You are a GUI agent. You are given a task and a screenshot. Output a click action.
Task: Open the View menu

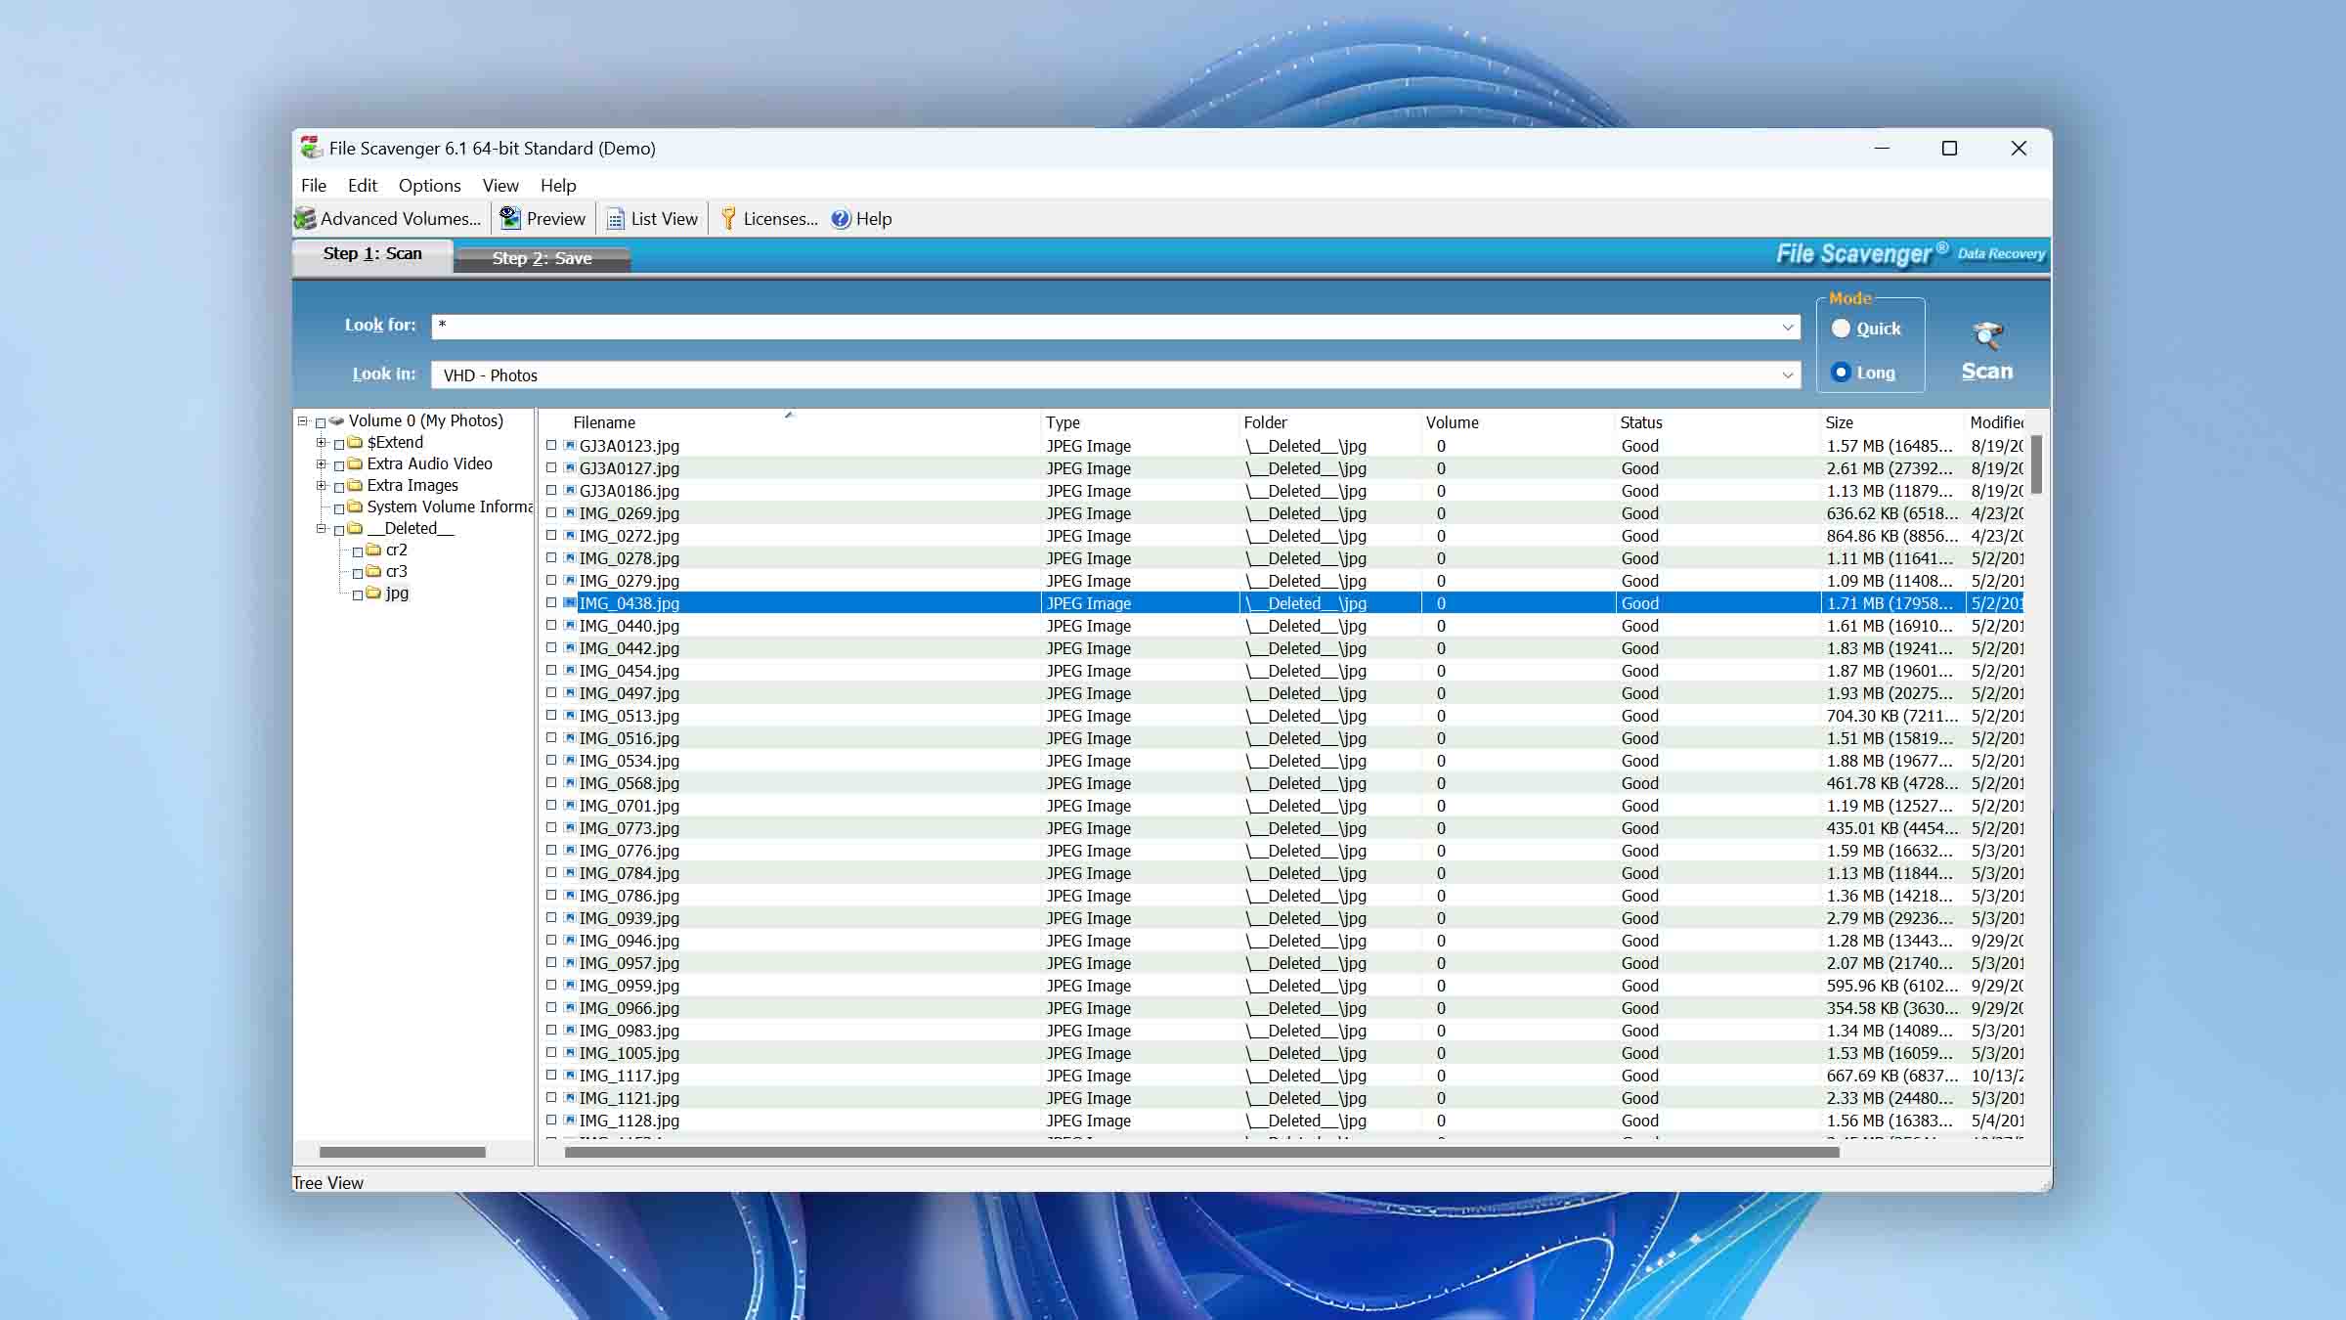point(500,186)
